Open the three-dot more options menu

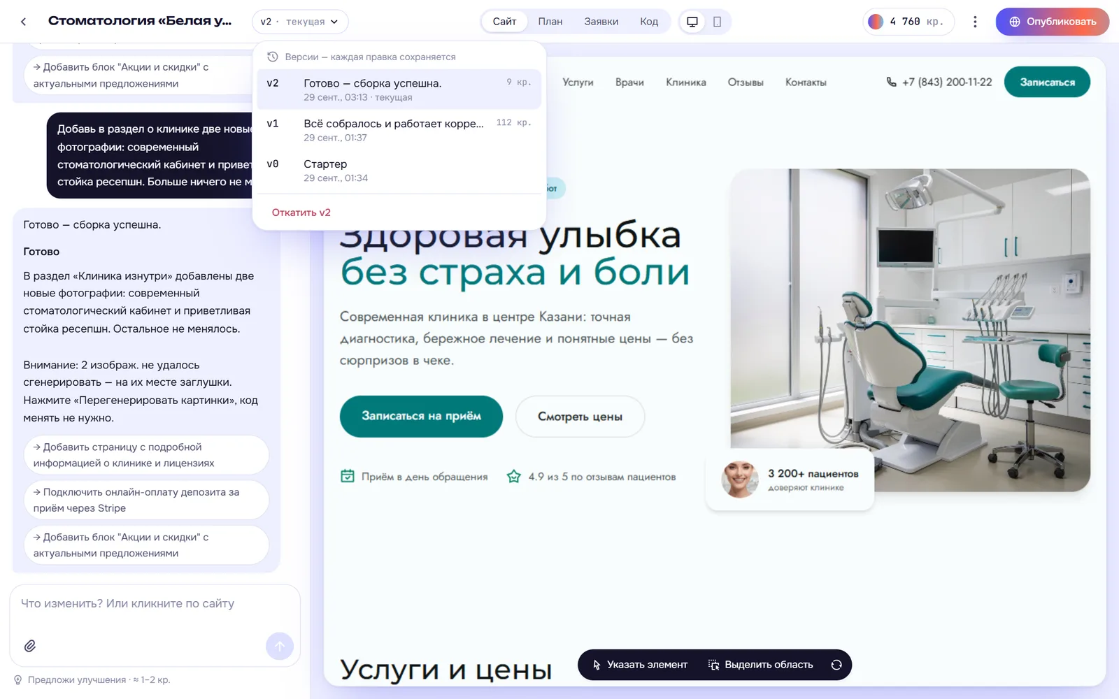[975, 22]
